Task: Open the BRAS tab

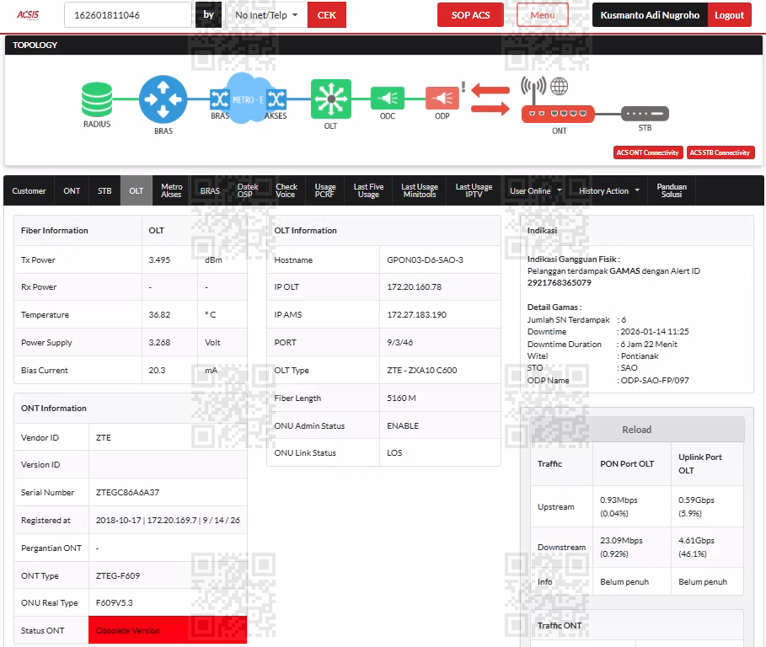Action: [210, 191]
